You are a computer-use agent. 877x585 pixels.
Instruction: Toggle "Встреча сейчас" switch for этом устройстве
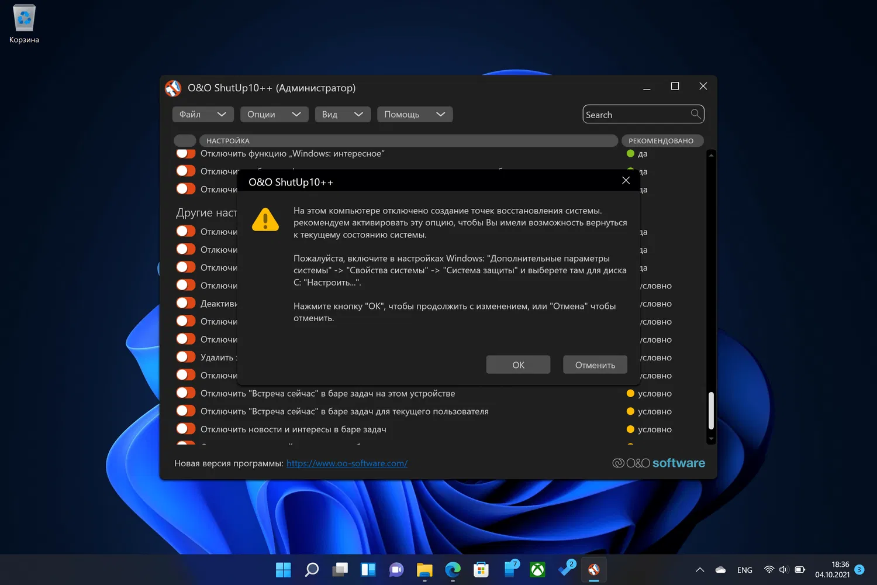coord(186,393)
